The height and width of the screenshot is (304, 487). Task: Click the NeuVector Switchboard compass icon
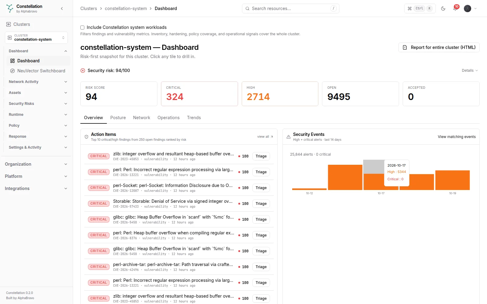(12, 71)
